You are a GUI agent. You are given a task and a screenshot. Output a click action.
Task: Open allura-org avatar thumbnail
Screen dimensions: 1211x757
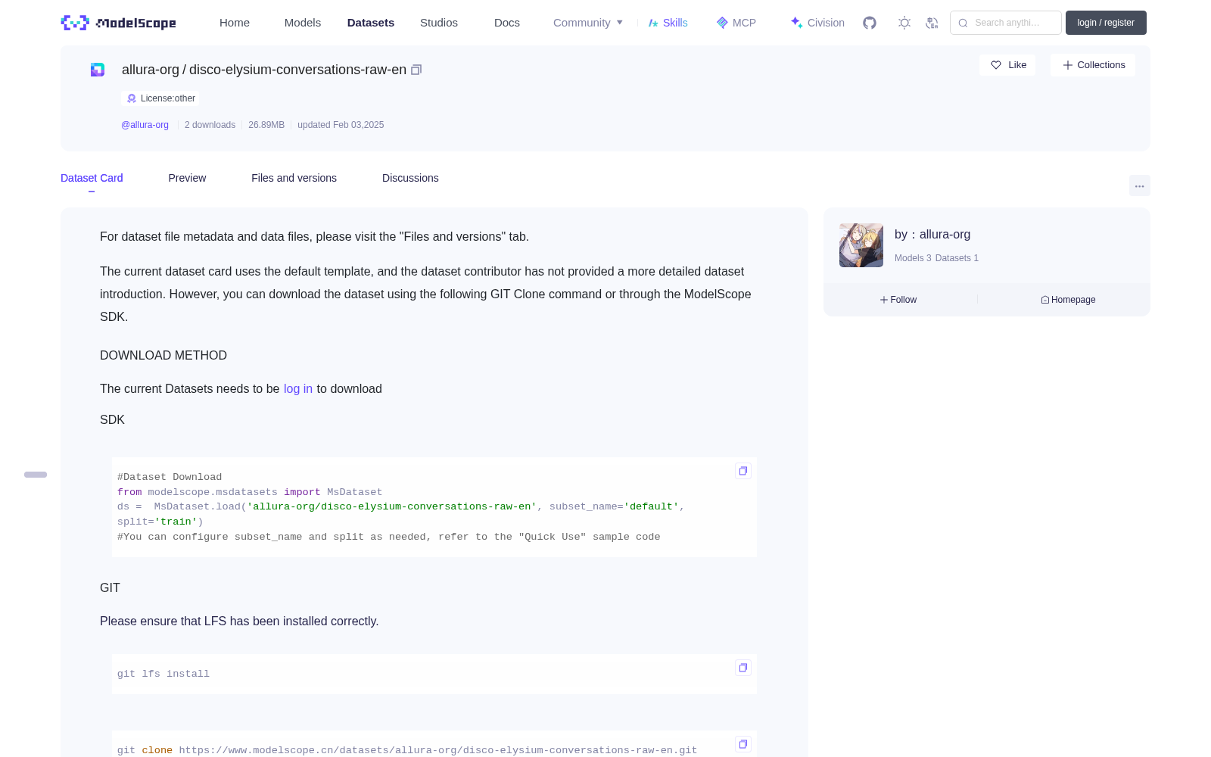[861, 245]
